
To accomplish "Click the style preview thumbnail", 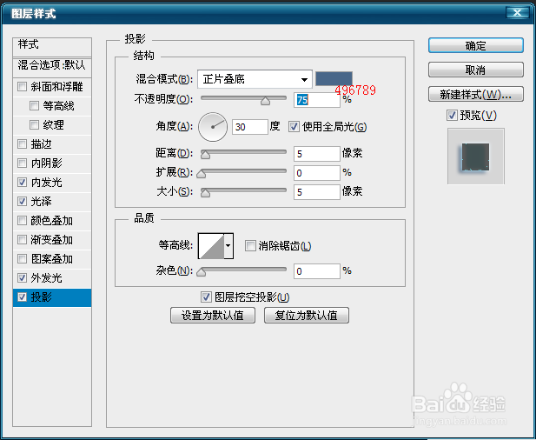I will coord(476,156).
